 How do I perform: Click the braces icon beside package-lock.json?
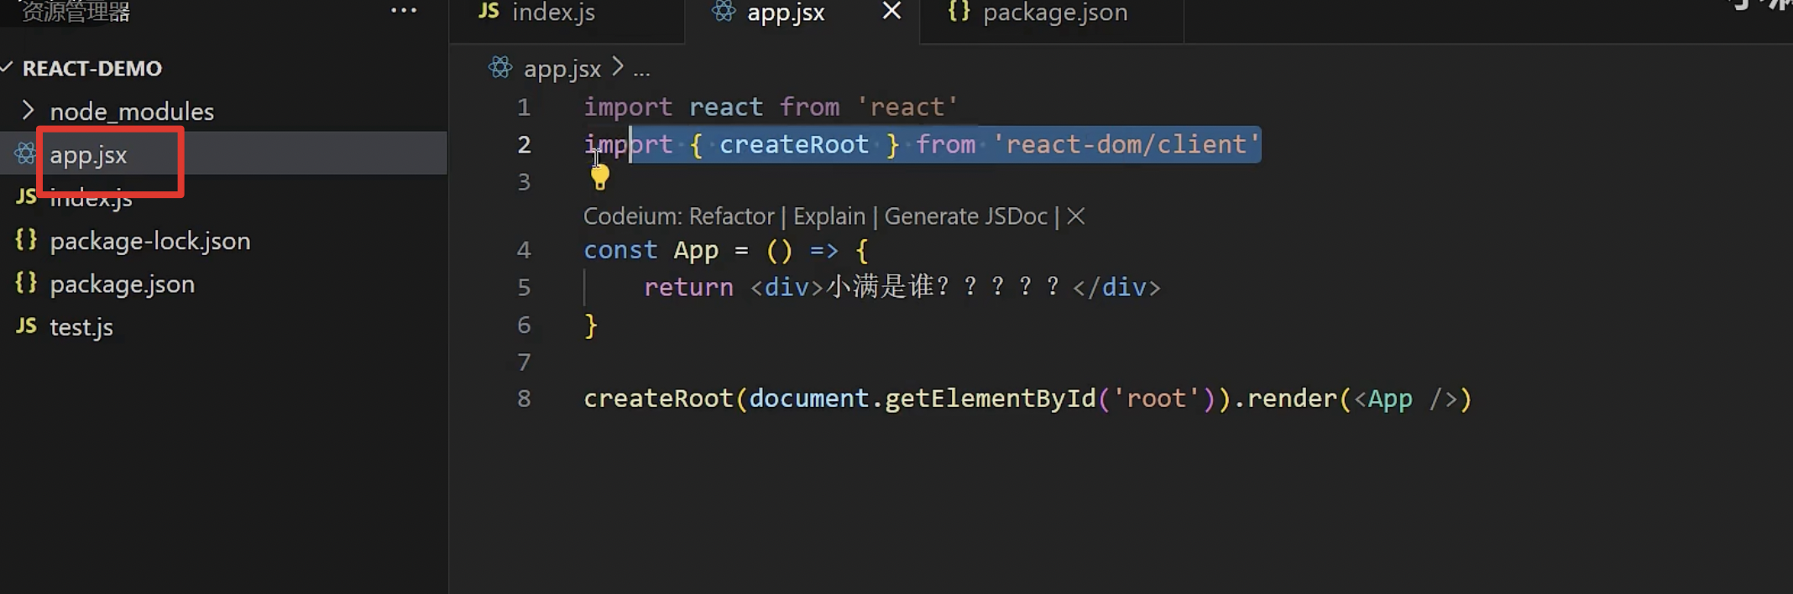click(26, 240)
